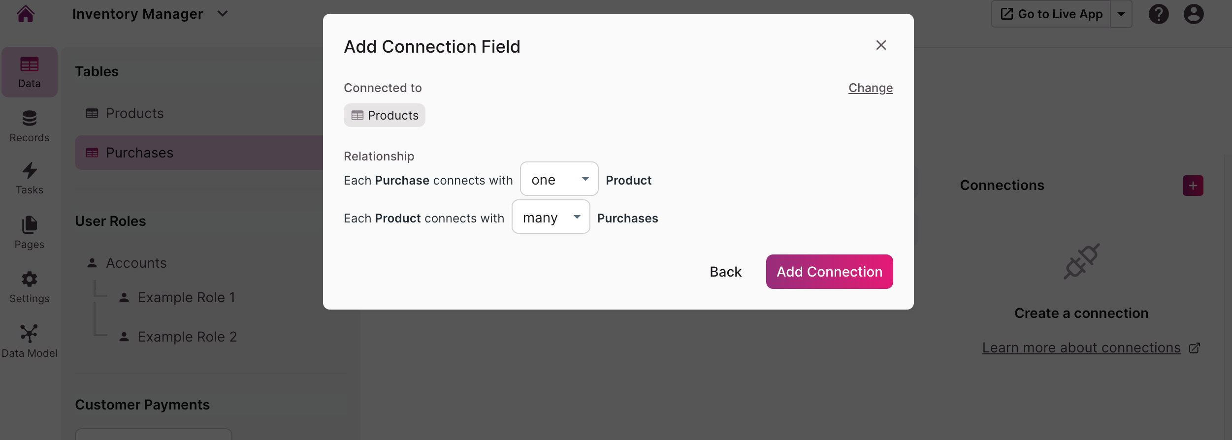1232x440 pixels.
Task: Open the Settings gear in sidebar
Action: pyautogui.click(x=30, y=287)
